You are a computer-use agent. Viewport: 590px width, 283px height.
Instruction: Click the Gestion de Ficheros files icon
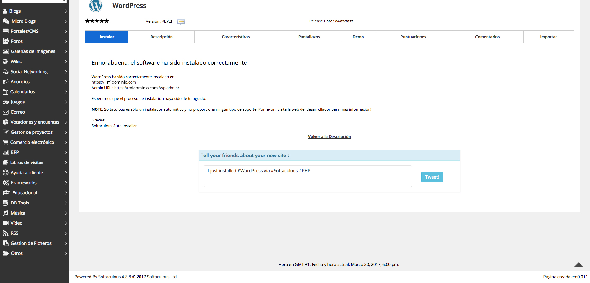pos(5,243)
